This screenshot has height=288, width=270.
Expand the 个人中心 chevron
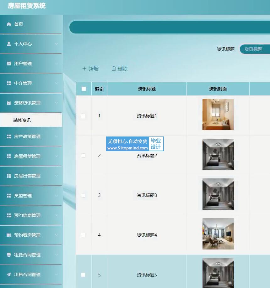click(x=57, y=44)
